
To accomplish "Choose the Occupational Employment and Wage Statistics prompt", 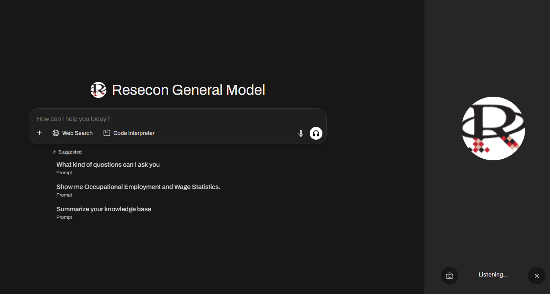I will (138, 187).
